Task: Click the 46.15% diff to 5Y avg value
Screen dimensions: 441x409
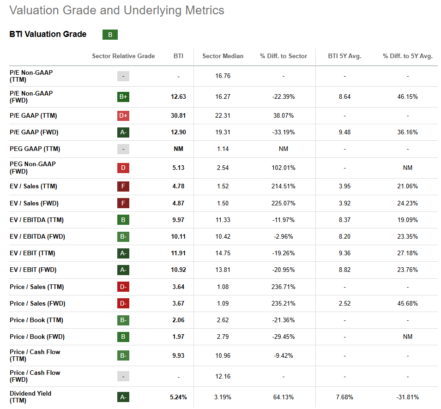Action: (408, 96)
